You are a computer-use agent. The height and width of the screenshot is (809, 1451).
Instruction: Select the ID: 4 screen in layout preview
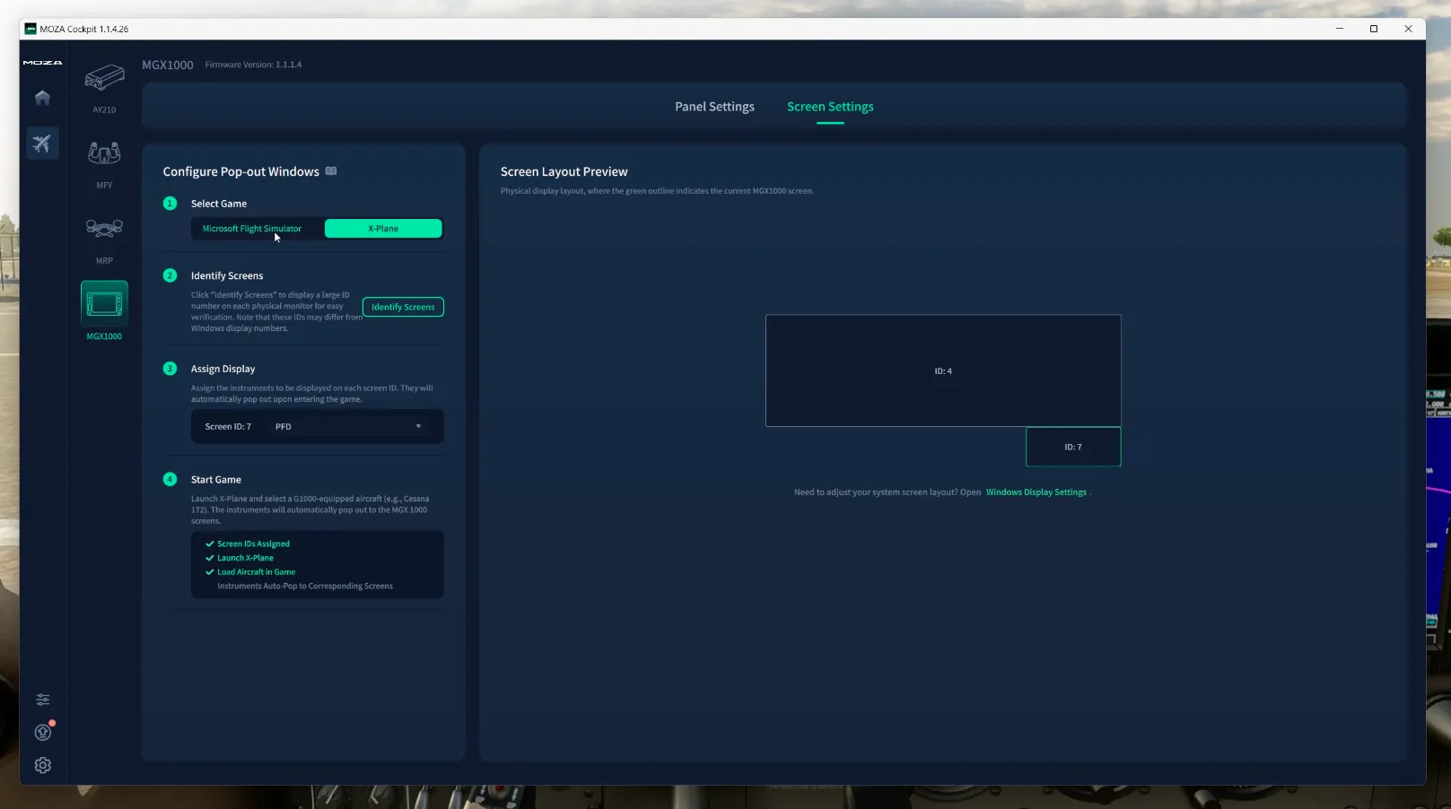(x=943, y=370)
